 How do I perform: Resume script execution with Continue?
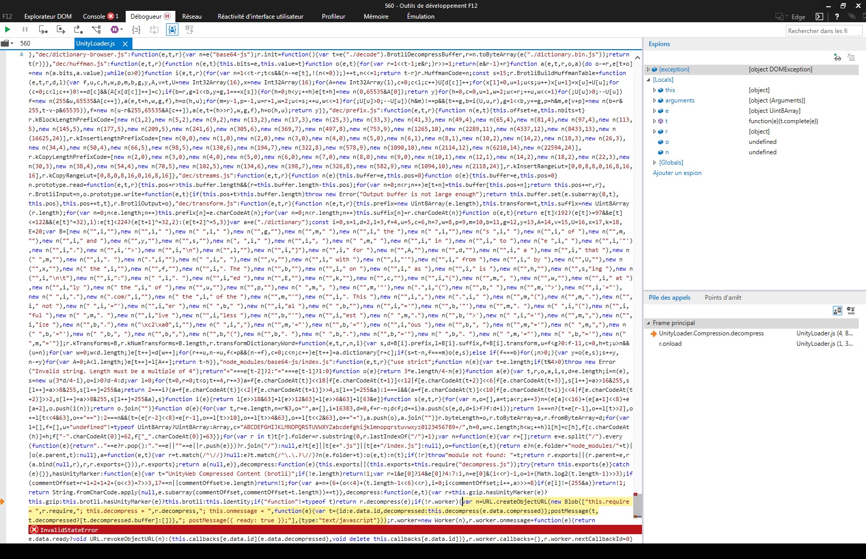point(8,30)
